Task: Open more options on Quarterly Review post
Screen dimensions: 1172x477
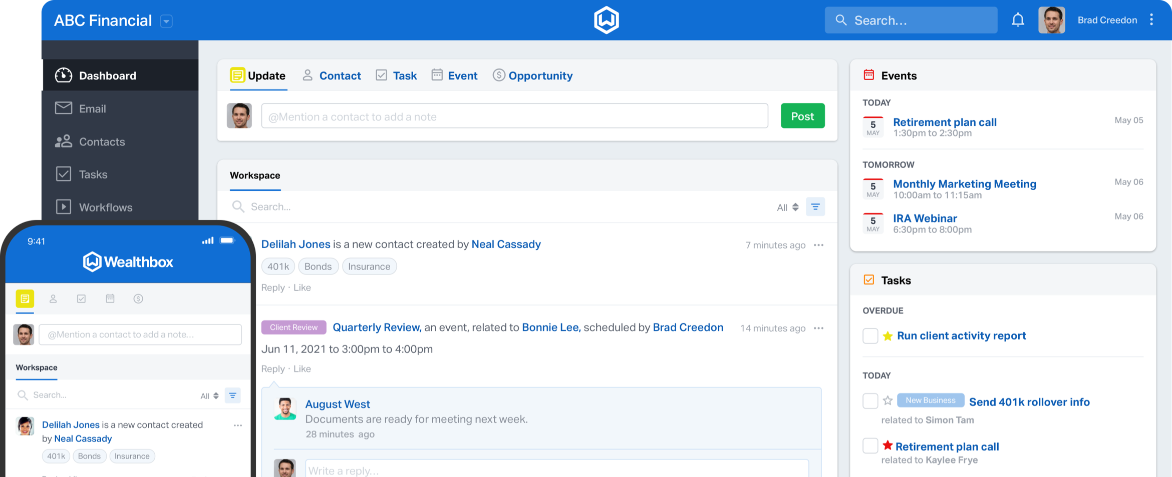Action: point(818,328)
